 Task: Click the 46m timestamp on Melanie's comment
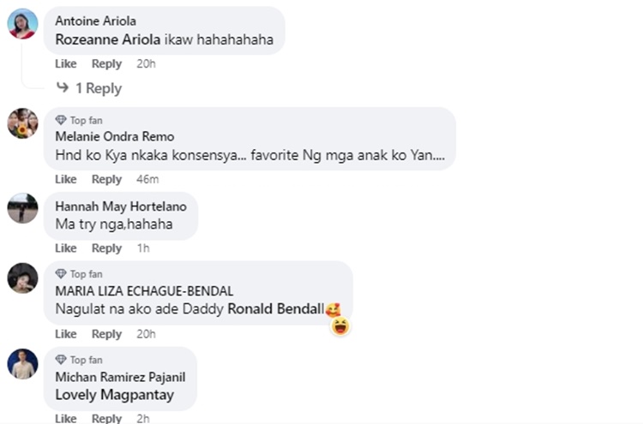[x=147, y=179]
